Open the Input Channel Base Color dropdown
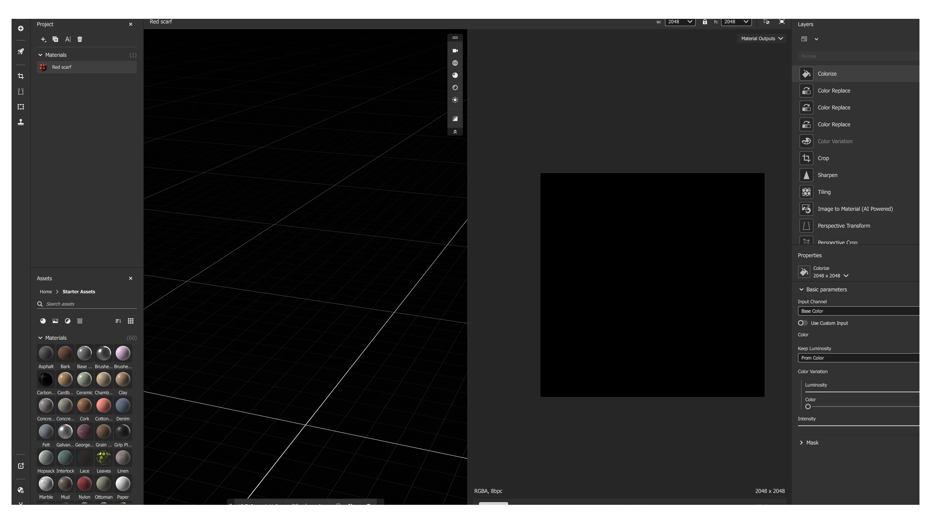Screen dimensions: 931x524 858,311
